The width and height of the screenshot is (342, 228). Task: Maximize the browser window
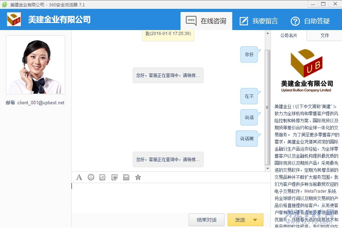(324, 4)
